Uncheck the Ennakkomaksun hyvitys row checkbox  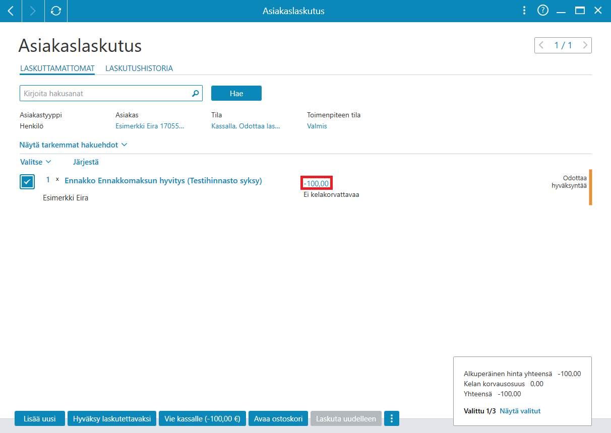(x=27, y=182)
